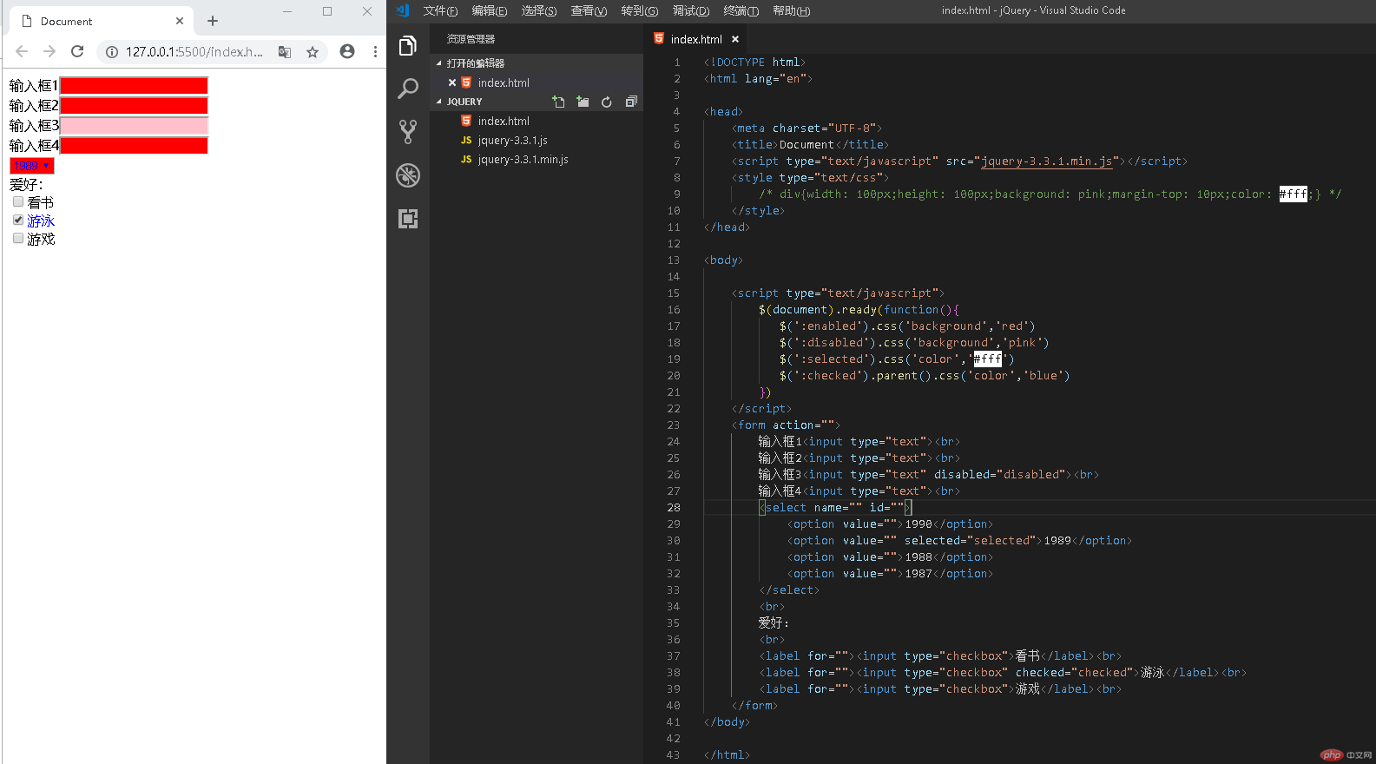Go forward in the Chrome browser
The width and height of the screenshot is (1376, 764).
(x=49, y=51)
